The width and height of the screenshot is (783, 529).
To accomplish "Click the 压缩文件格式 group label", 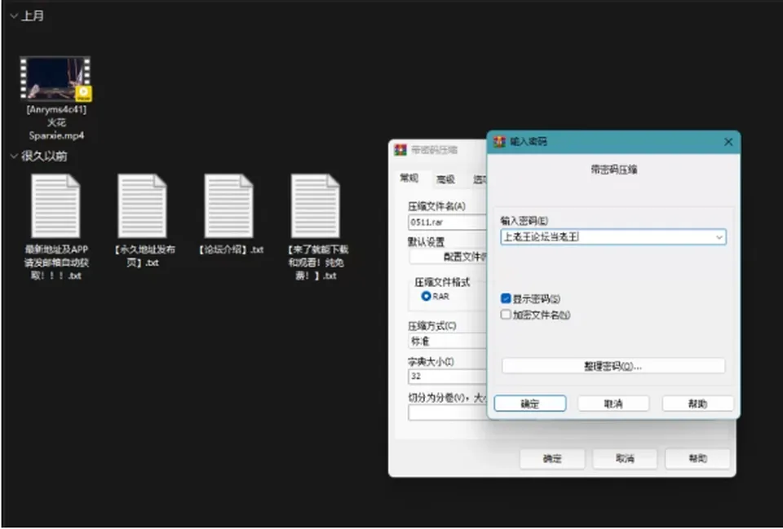I will coord(442,282).
